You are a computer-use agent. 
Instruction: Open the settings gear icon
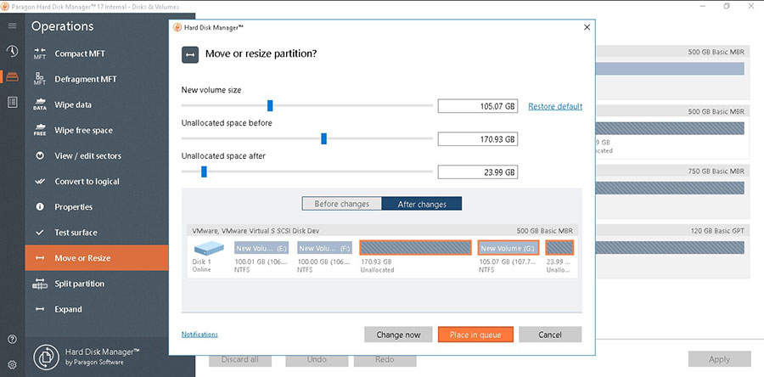point(12,364)
